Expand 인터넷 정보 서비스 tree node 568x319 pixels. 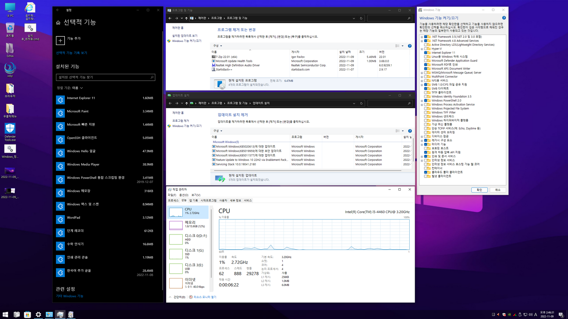click(x=422, y=160)
